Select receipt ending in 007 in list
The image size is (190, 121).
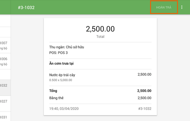point(5,45)
